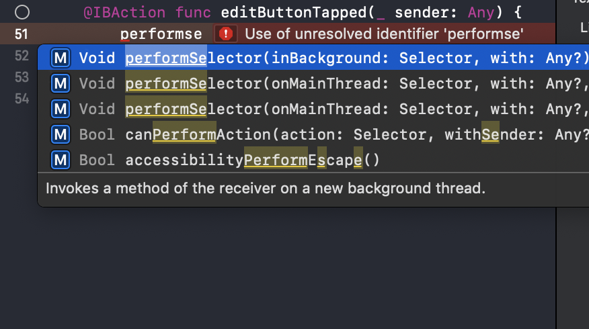
Task: Click line number 54 in the gutter
Action: [x=22, y=99]
